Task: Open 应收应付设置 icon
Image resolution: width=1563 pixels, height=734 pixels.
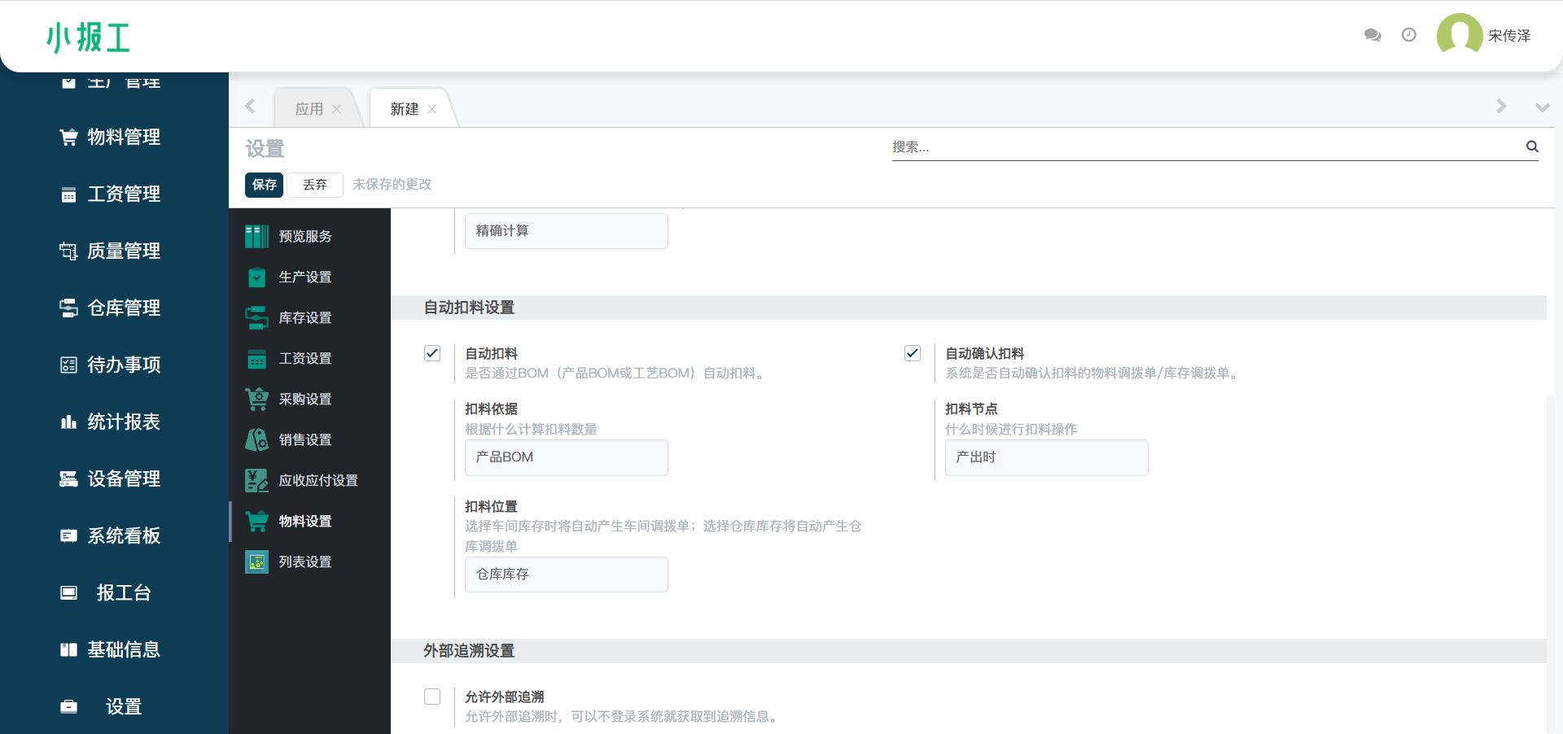Action: click(x=256, y=480)
